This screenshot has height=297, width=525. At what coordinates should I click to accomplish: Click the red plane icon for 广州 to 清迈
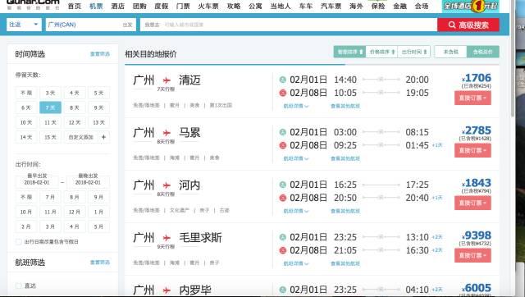point(167,80)
